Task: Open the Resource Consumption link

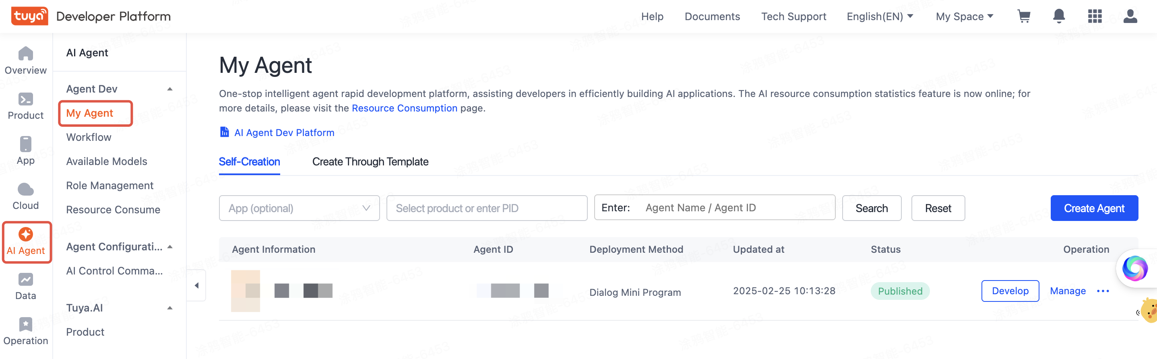Action: pyautogui.click(x=404, y=108)
